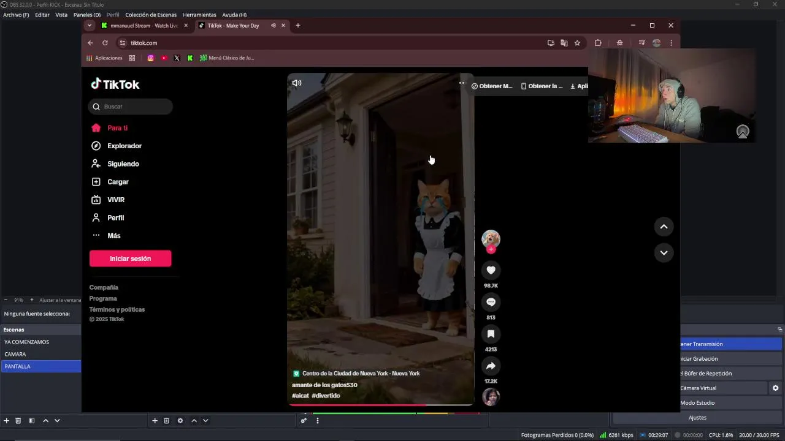Open the creator's avatar on video
The width and height of the screenshot is (785, 441).
coord(491,239)
